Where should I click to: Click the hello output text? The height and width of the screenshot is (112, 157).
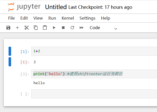39,83
